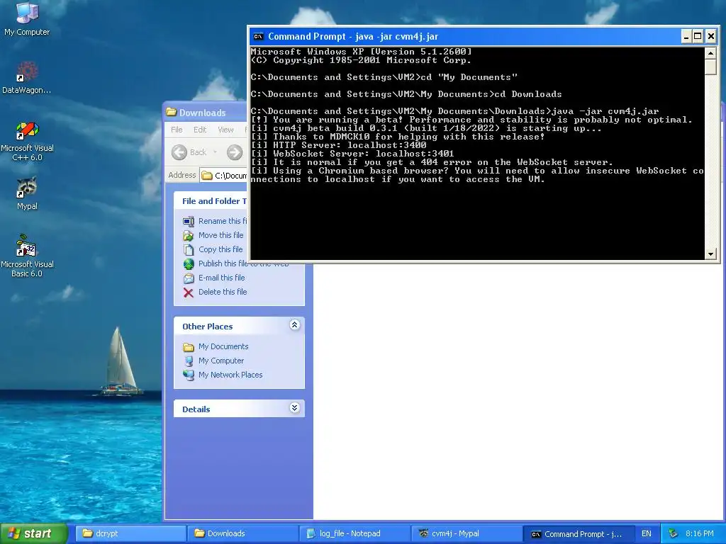The width and height of the screenshot is (726, 544).
Task: Click the Command Prompt scrollbar thumb
Action: coord(710,67)
